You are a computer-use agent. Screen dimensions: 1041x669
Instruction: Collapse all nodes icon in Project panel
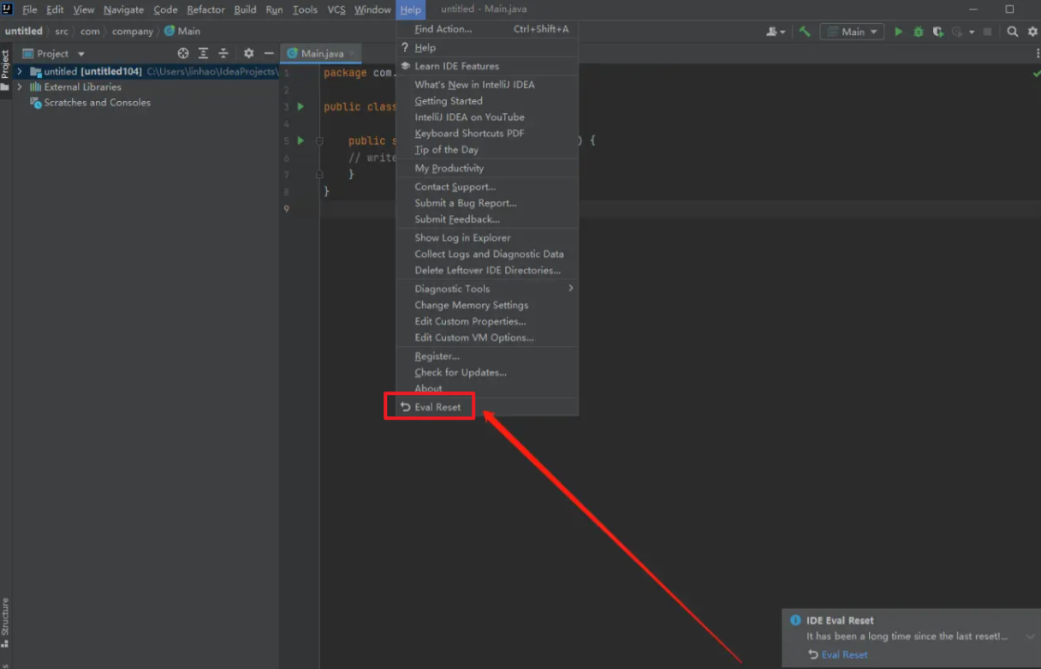[223, 53]
